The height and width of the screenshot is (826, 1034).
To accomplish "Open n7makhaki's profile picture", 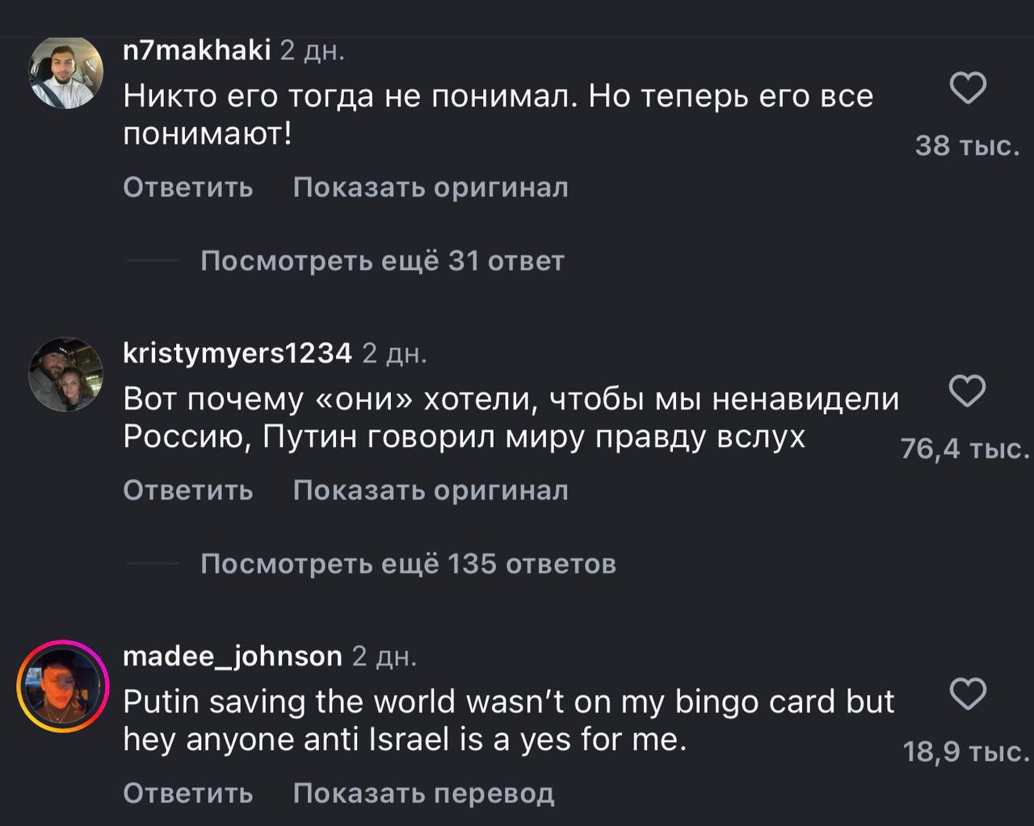I will point(66,72).
